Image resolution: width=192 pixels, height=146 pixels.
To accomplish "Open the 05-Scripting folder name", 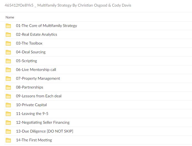I will [x=26, y=61].
